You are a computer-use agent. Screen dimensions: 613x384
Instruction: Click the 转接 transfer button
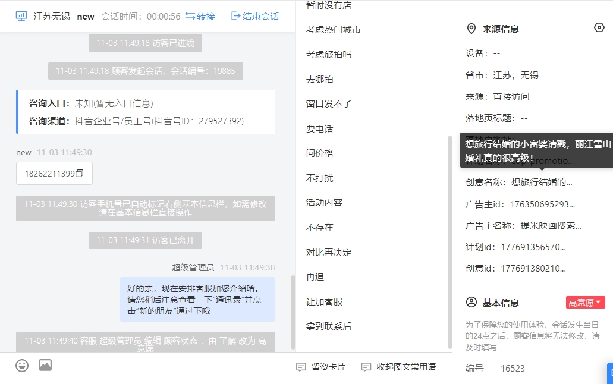pos(200,16)
